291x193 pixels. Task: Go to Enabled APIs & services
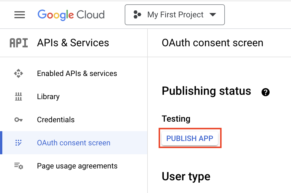(x=77, y=73)
